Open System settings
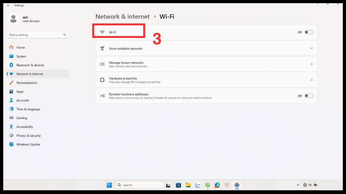The image size is (346, 194). point(22,56)
